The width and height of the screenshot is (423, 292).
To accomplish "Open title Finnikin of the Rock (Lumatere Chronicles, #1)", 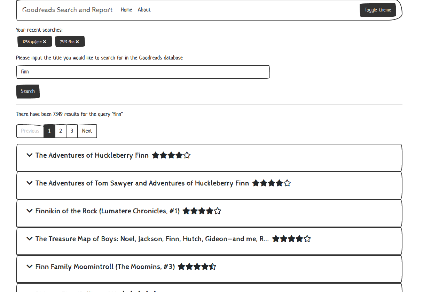I will point(108,211).
